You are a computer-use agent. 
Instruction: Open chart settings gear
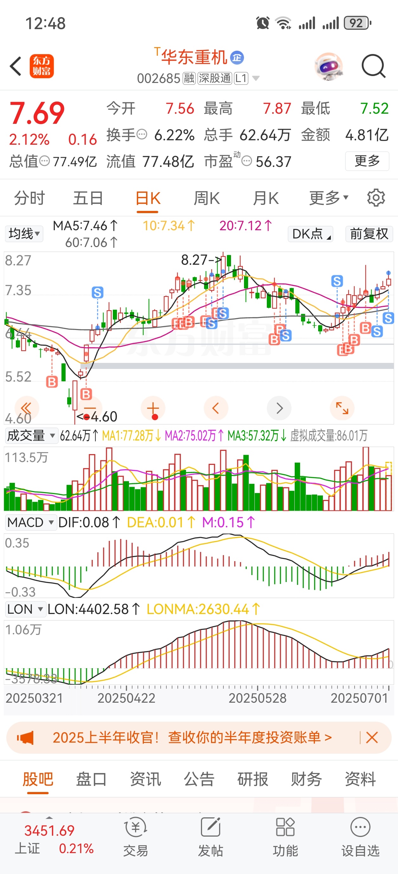pyautogui.click(x=376, y=198)
